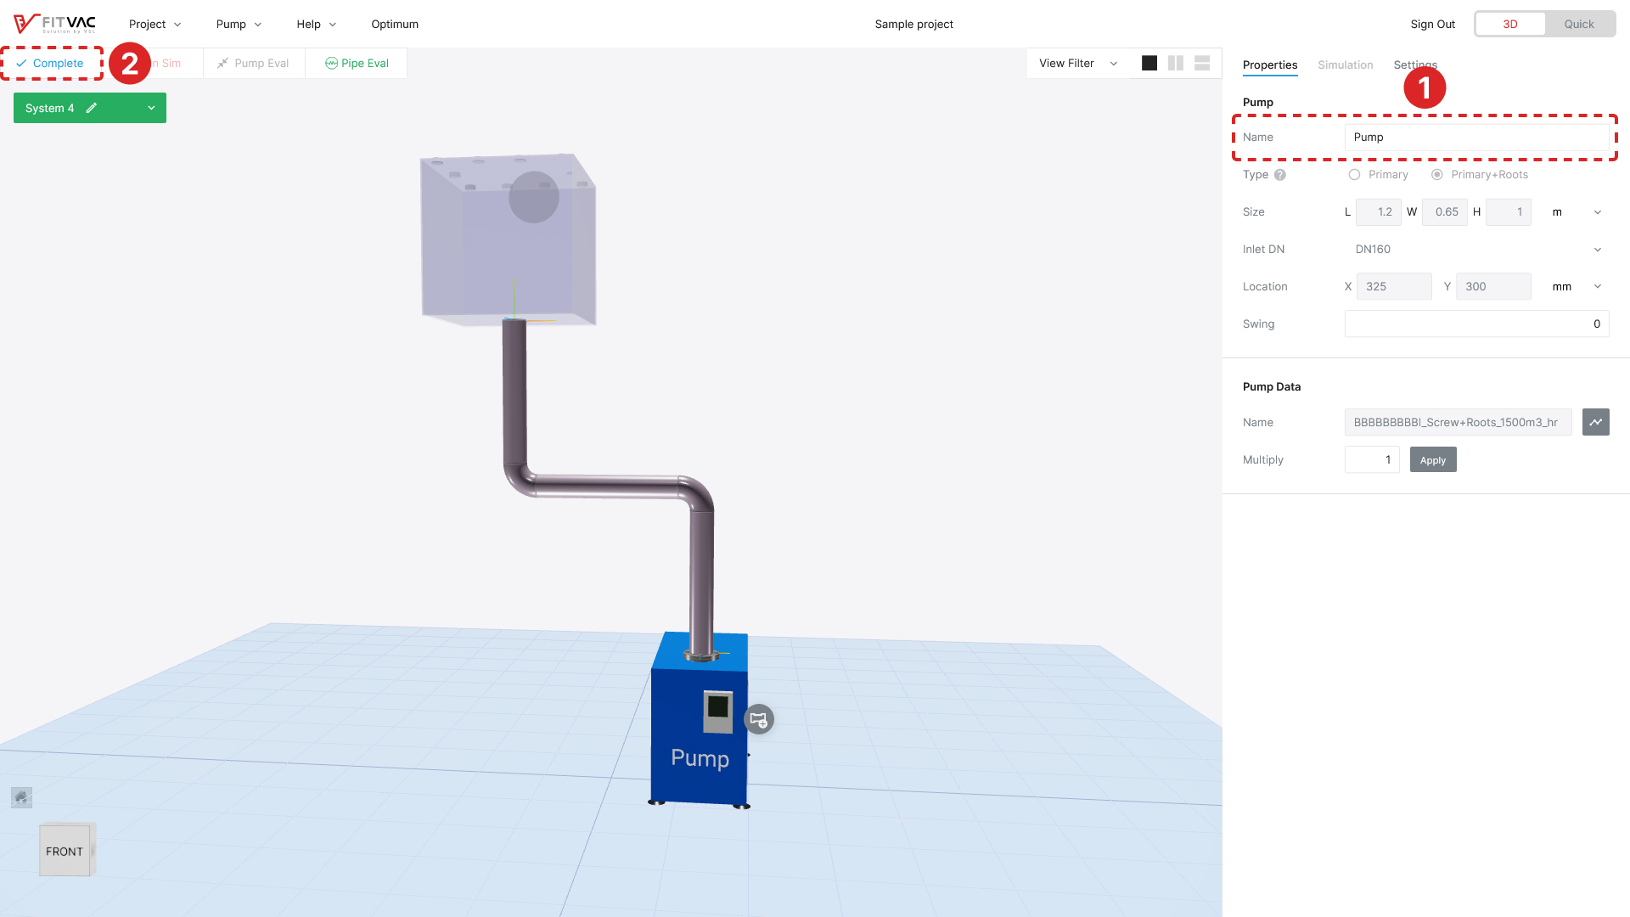Click the Complete toolbar button
Screen dimensions: 1630x917
[50, 63]
